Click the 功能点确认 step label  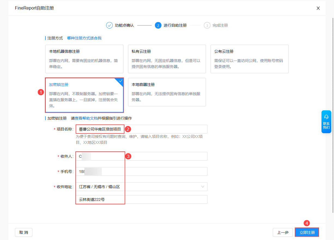pyautogui.click(x=124, y=25)
